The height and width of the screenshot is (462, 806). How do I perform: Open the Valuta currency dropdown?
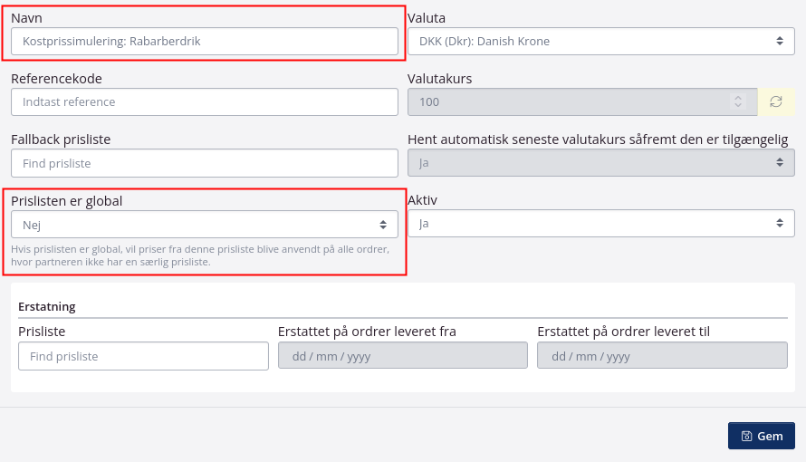point(600,41)
